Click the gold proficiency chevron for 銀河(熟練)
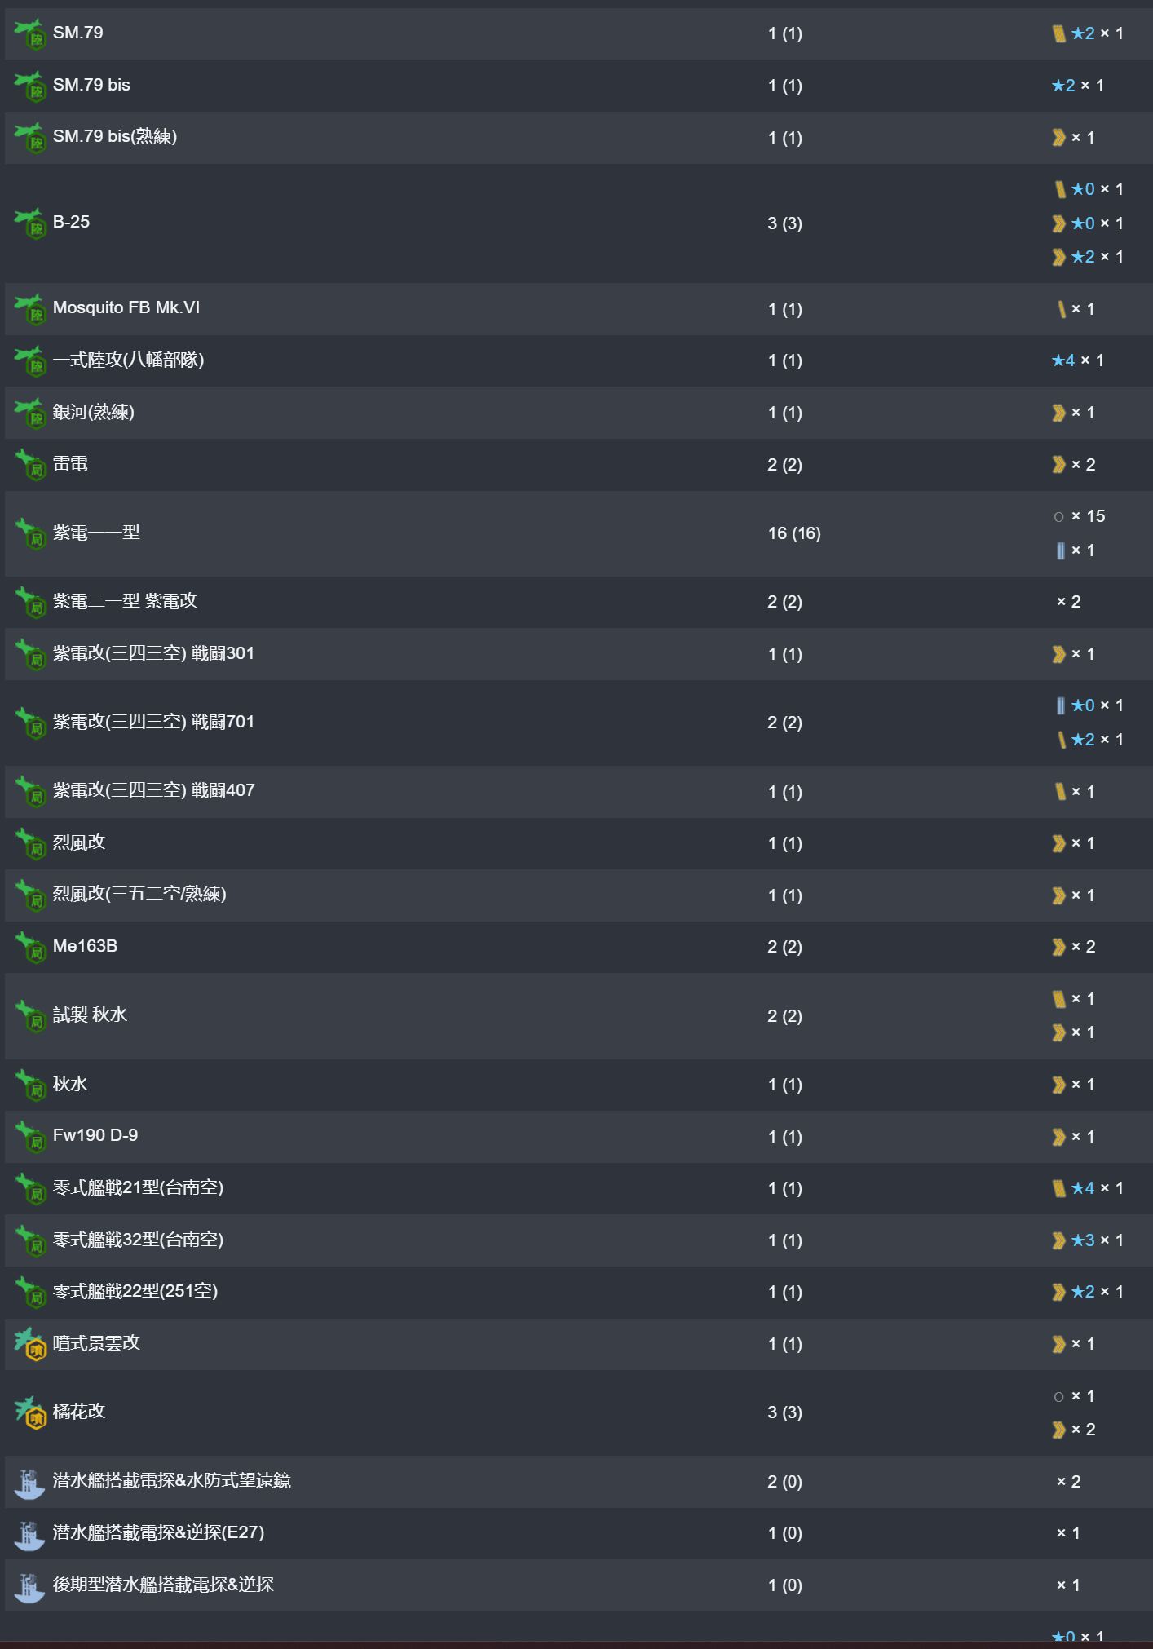Screen dimensions: 1153x1649 [x=1058, y=413]
